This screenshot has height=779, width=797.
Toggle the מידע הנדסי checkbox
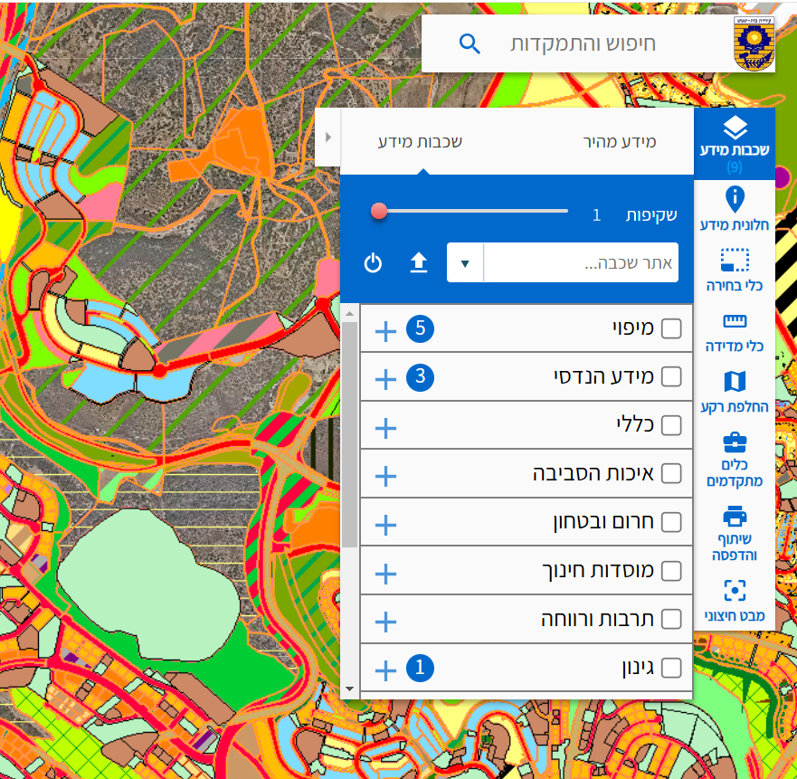(x=671, y=376)
